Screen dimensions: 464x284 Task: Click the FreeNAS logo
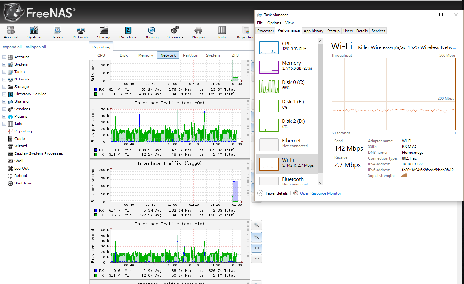point(39,12)
